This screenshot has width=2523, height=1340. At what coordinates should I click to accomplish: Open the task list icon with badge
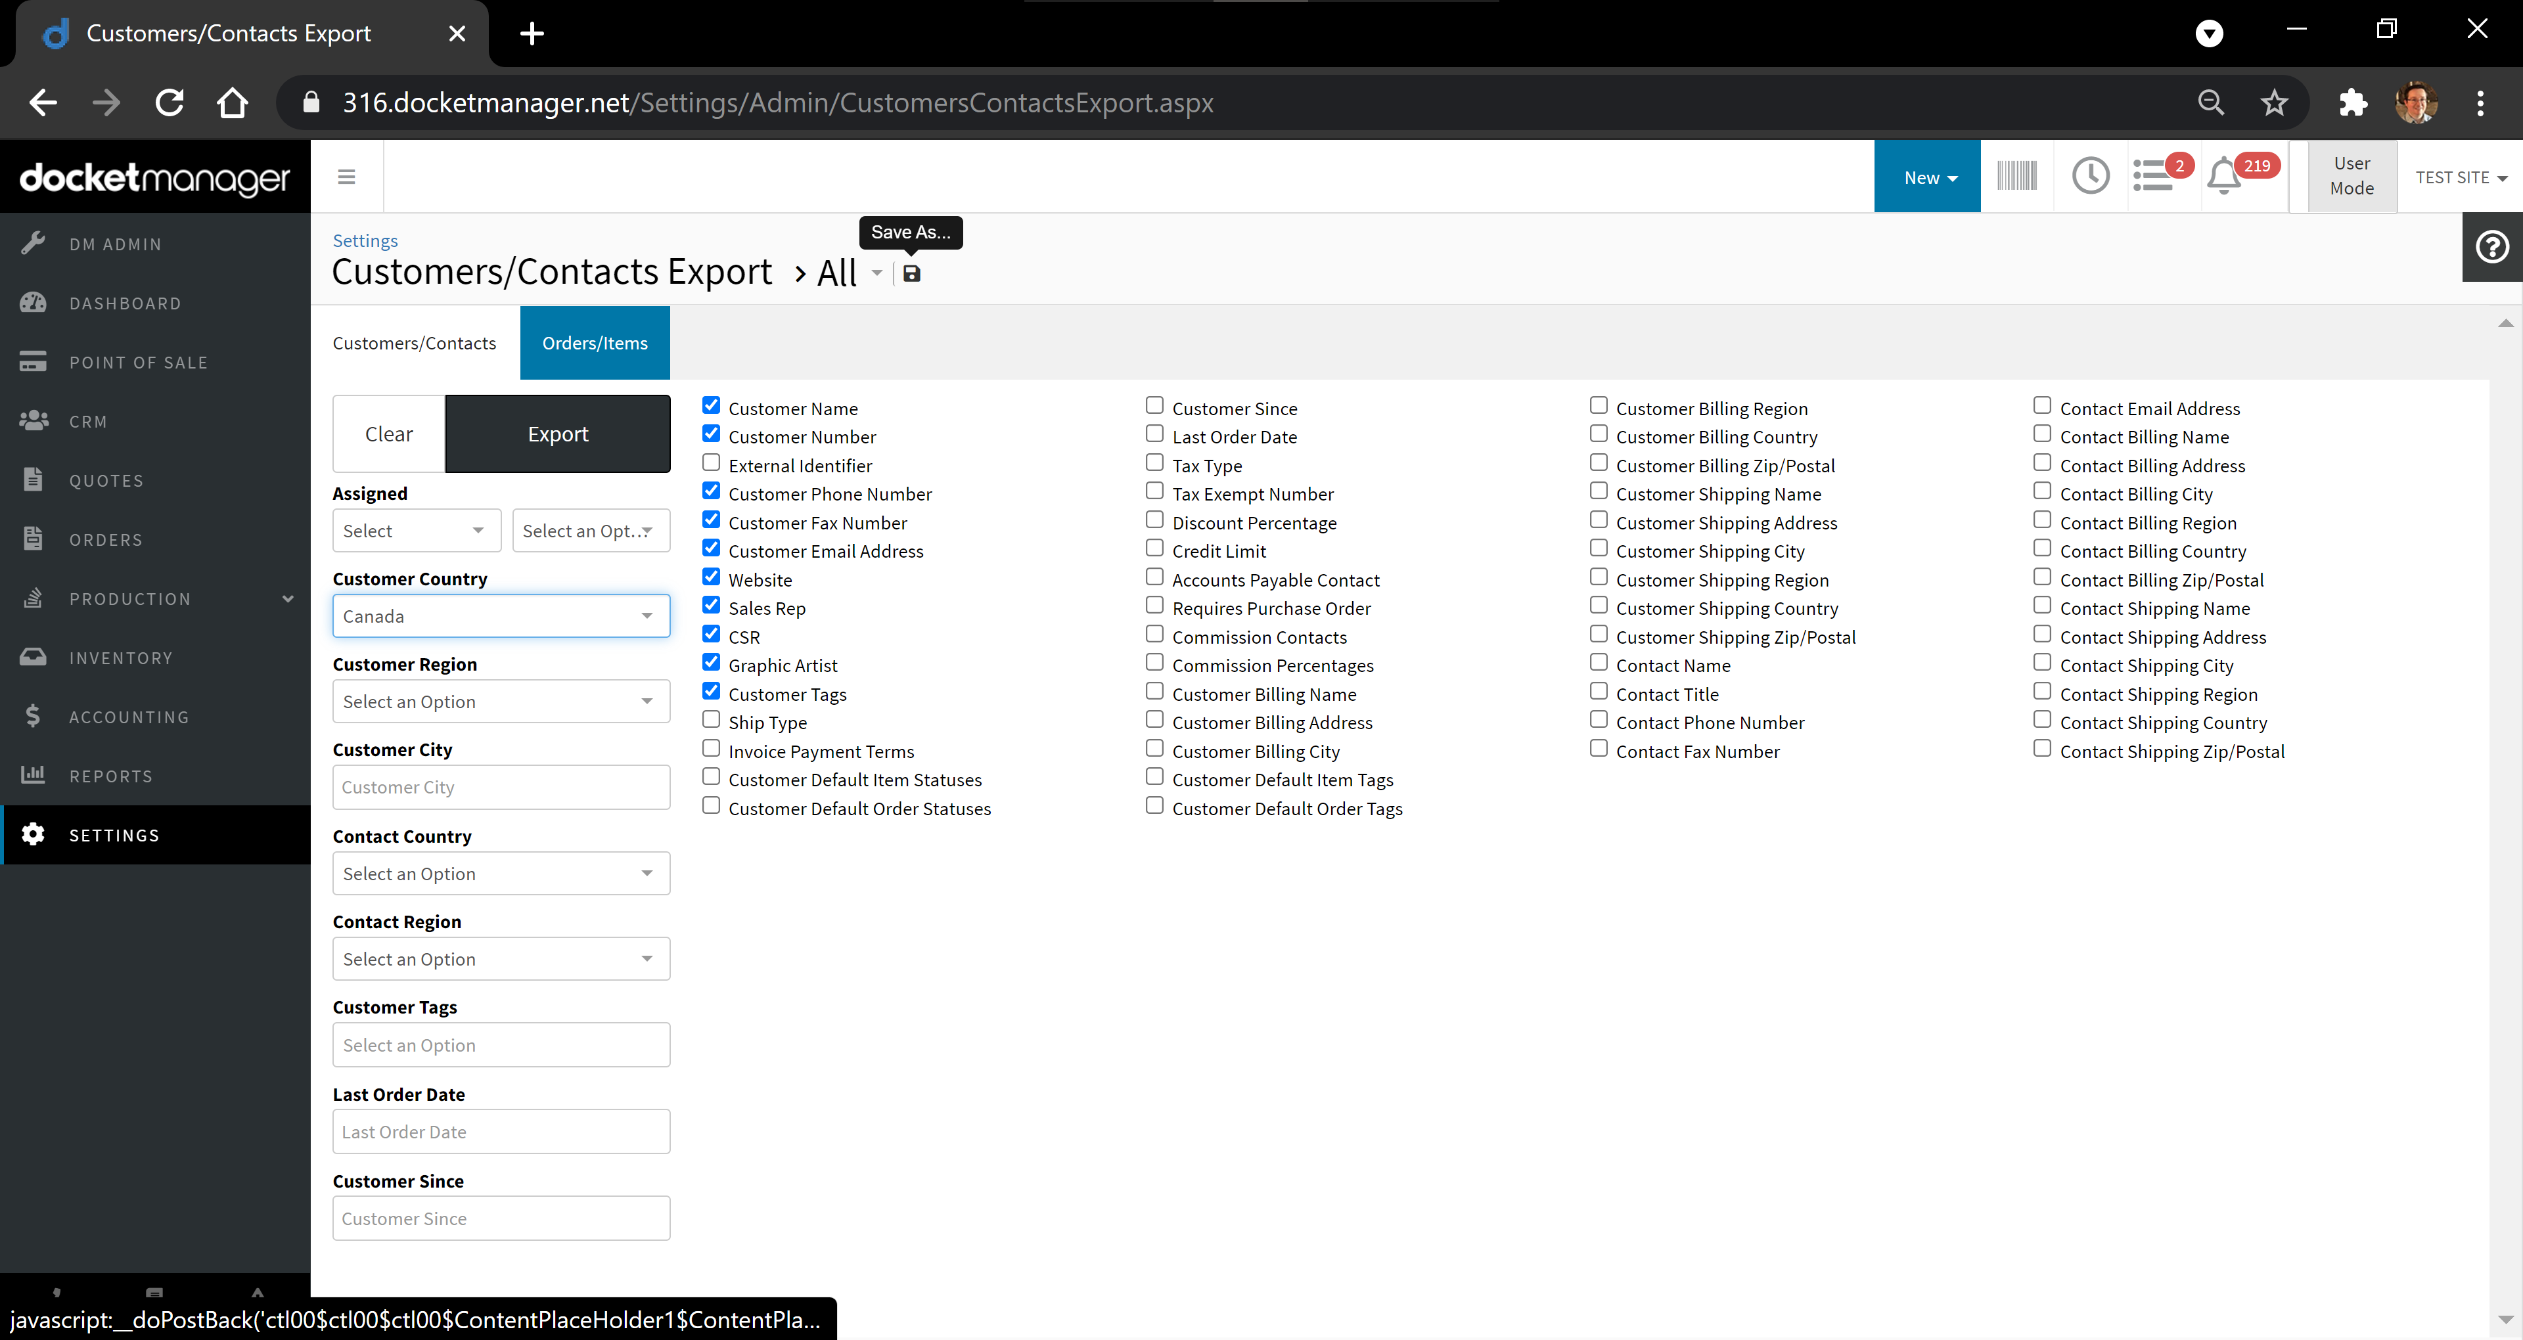pos(2154,176)
